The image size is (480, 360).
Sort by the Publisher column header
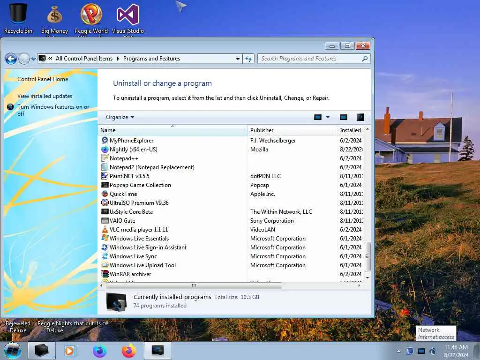coord(292,130)
